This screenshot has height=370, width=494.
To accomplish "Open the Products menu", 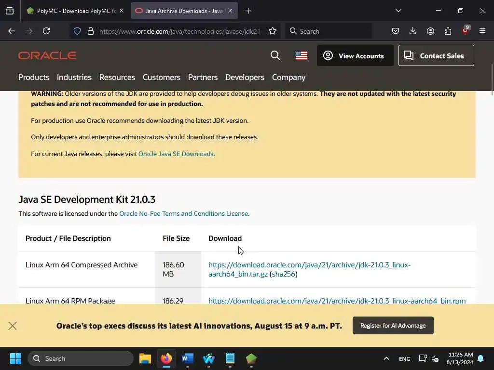I will click(34, 78).
